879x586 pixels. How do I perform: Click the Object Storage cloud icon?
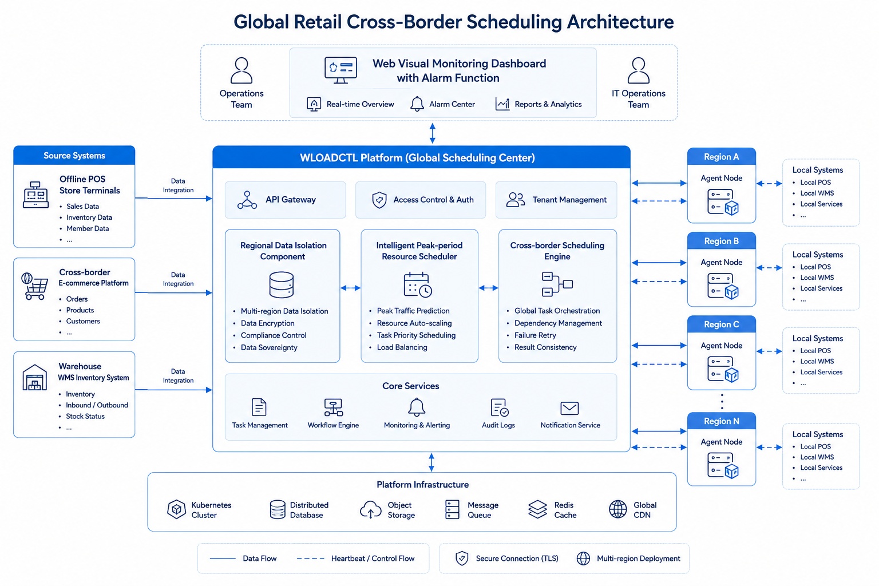(x=371, y=509)
